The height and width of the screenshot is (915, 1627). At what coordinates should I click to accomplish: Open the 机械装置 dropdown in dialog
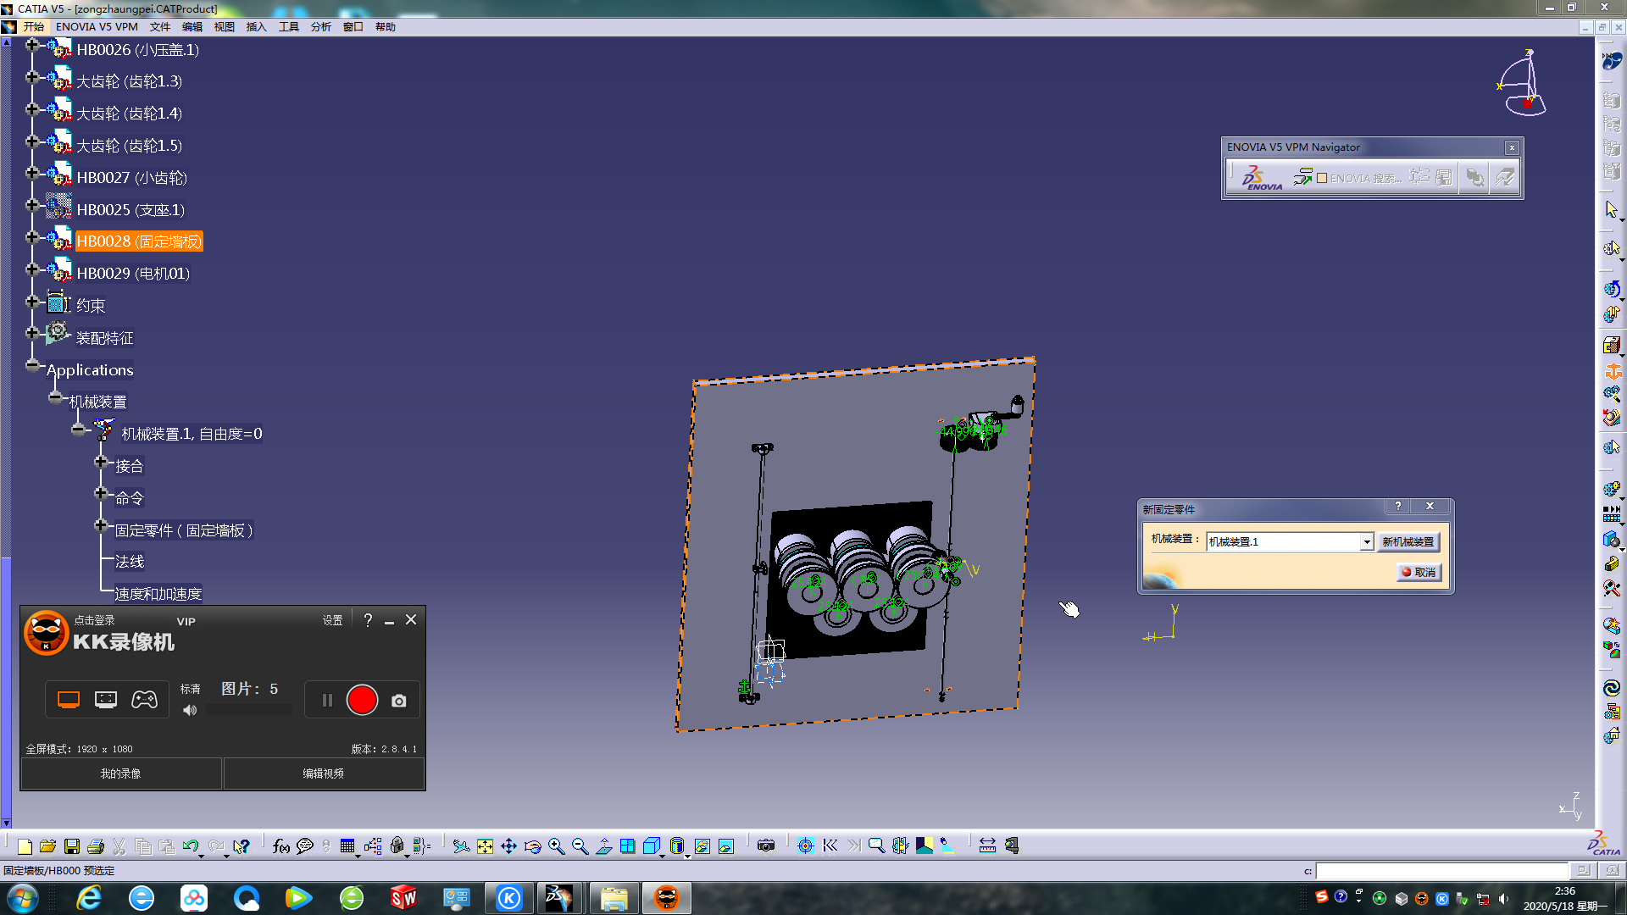click(x=1366, y=542)
